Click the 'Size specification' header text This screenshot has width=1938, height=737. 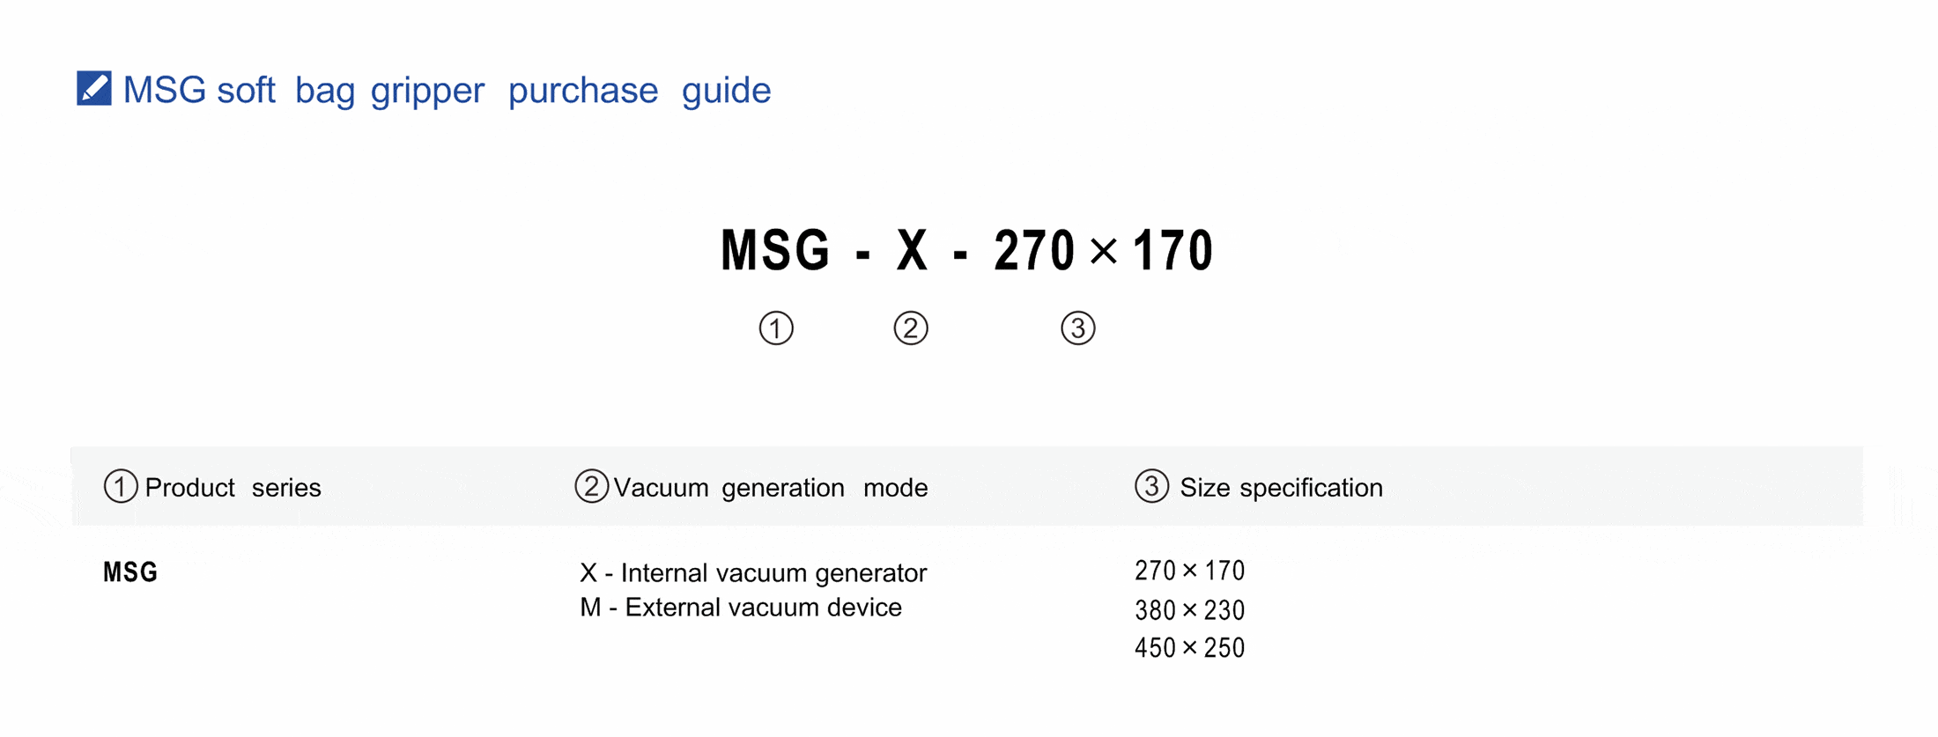click(x=1281, y=488)
